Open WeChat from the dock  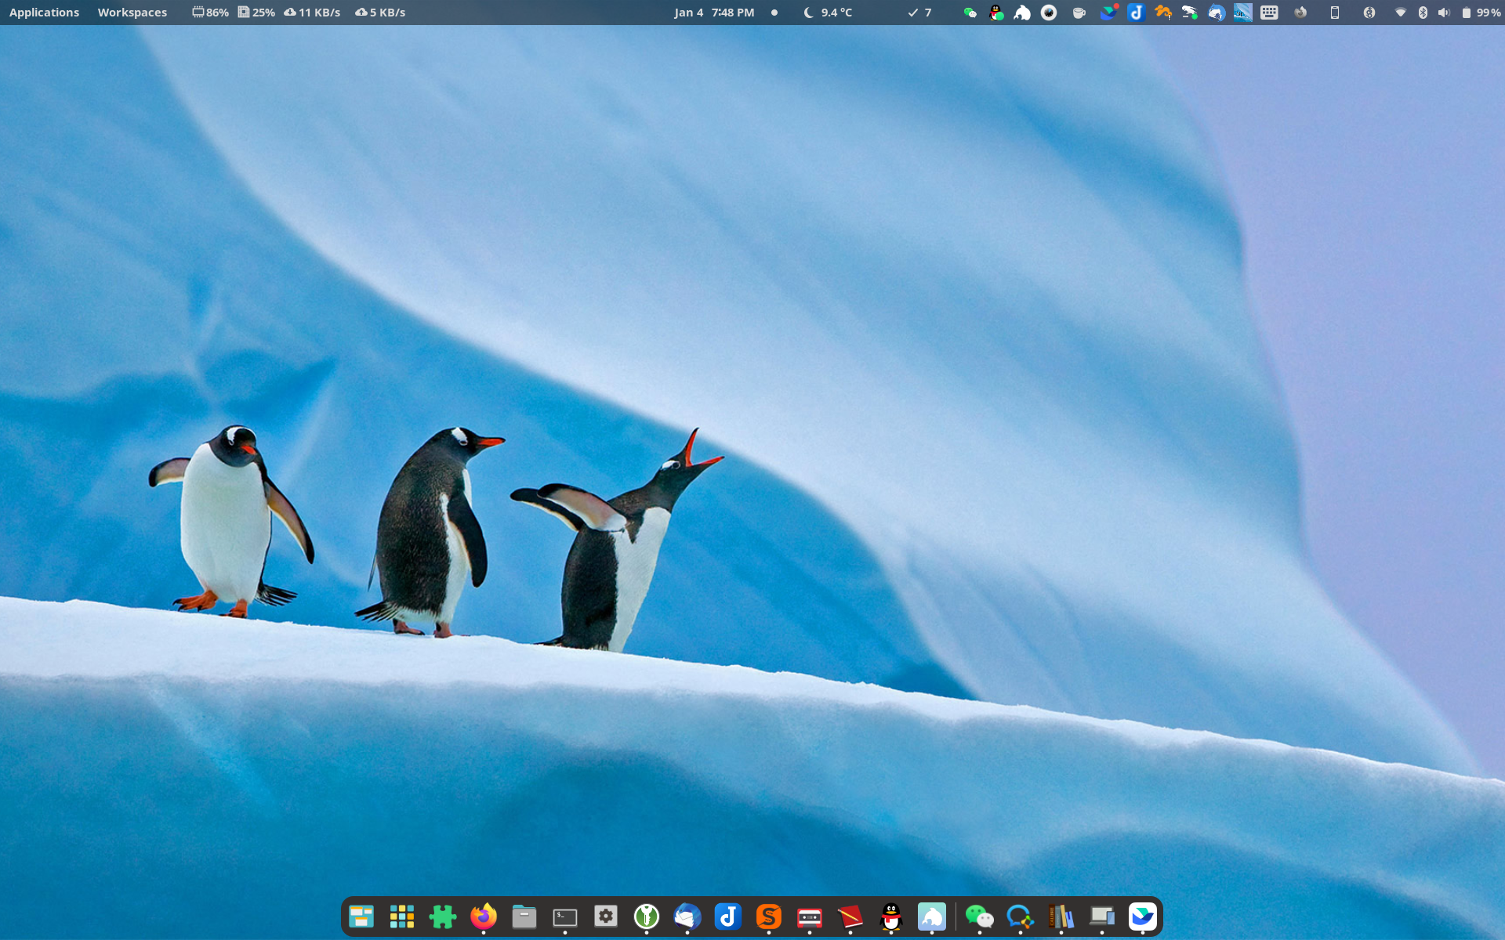[x=979, y=916]
